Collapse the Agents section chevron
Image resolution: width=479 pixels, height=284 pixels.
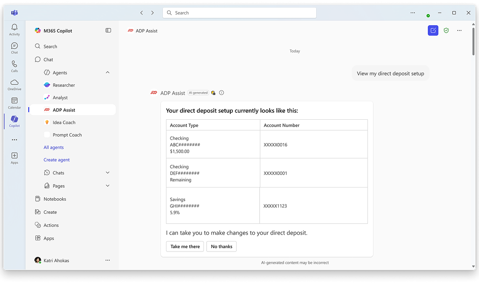click(107, 73)
